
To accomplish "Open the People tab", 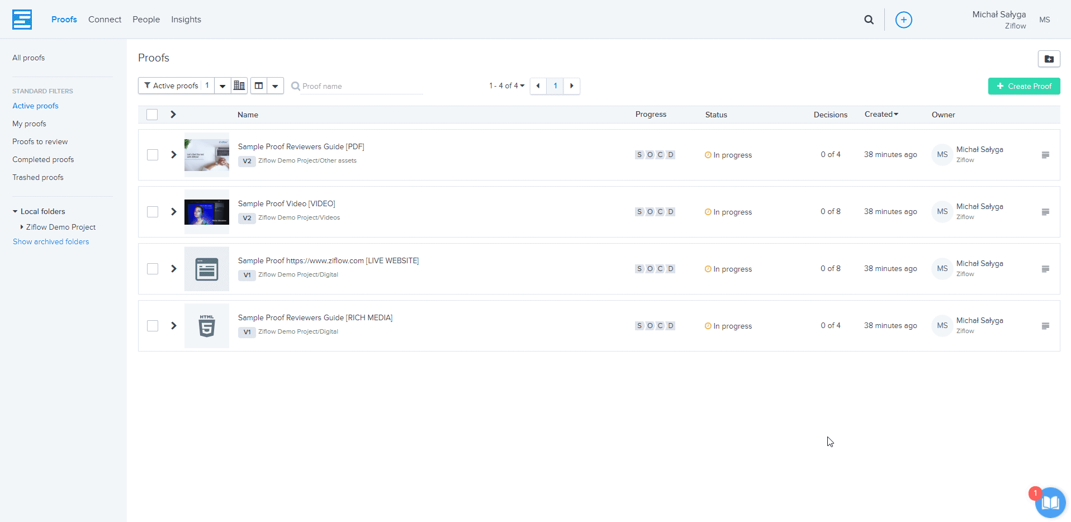I will pyautogui.click(x=146, y=20).
